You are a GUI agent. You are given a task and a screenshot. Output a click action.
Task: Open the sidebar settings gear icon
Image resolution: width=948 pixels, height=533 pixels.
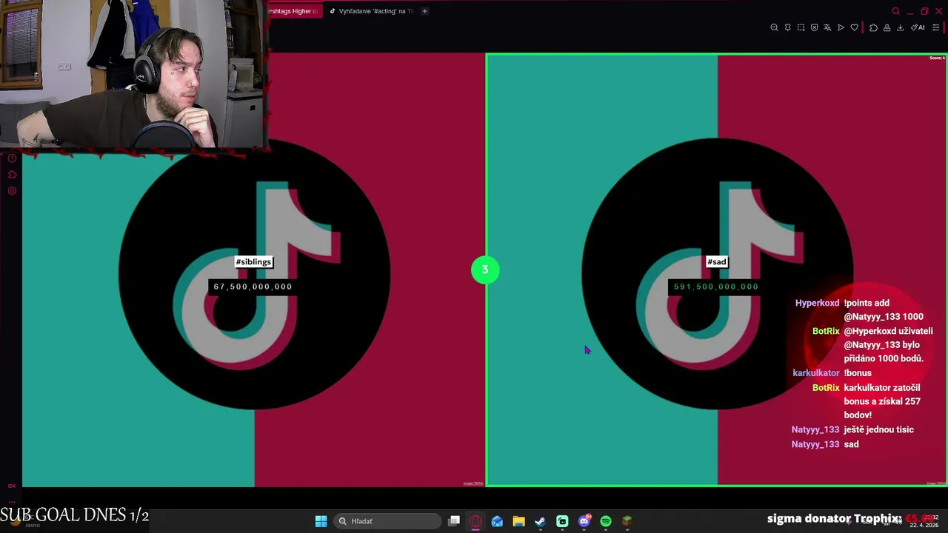click(x=12, y=191)
